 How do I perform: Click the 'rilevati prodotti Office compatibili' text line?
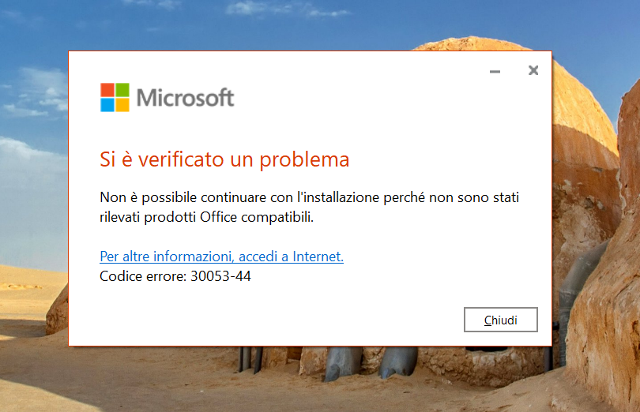click(x=206, y=217)
